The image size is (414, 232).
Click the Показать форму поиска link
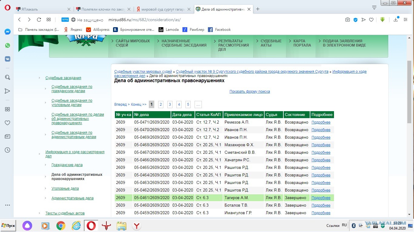click(250, 92)
